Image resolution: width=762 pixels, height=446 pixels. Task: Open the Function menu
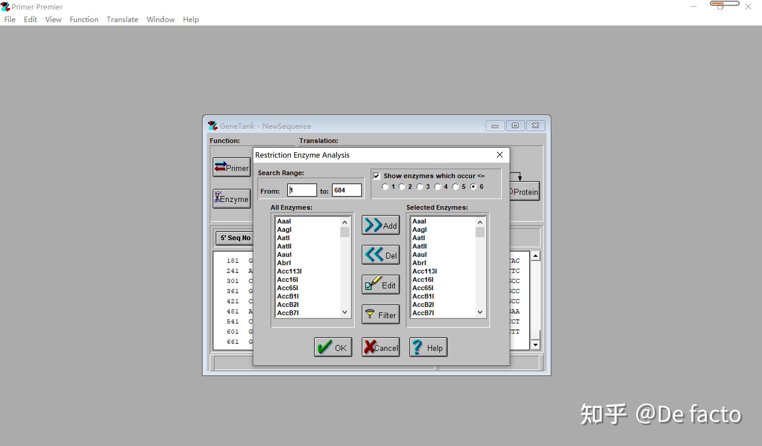(84, 20)
